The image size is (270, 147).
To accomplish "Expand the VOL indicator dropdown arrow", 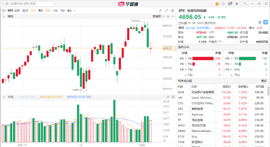I will point(4,97).
